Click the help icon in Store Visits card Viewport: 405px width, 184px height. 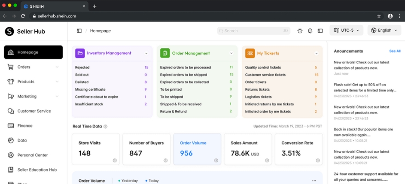(115, 160)
